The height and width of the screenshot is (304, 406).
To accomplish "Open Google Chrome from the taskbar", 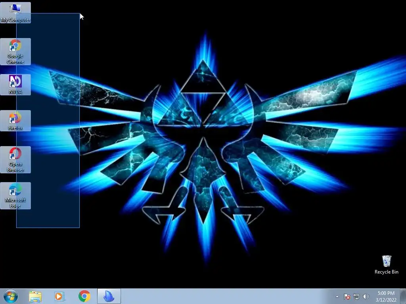I will [x=84, y=296].
